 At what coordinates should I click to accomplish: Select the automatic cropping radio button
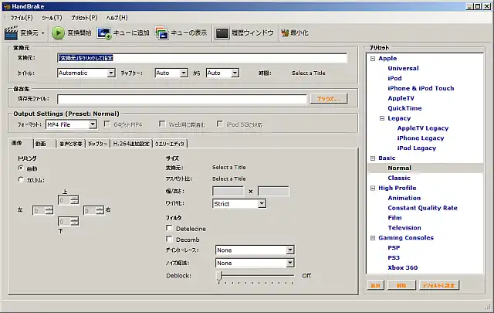pyautogui.click(x=21, y=168)
